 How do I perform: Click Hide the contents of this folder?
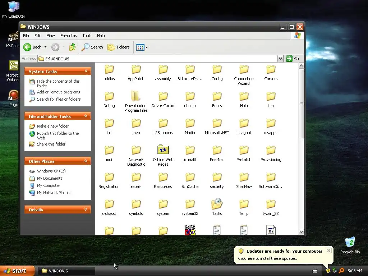point(58,83)
